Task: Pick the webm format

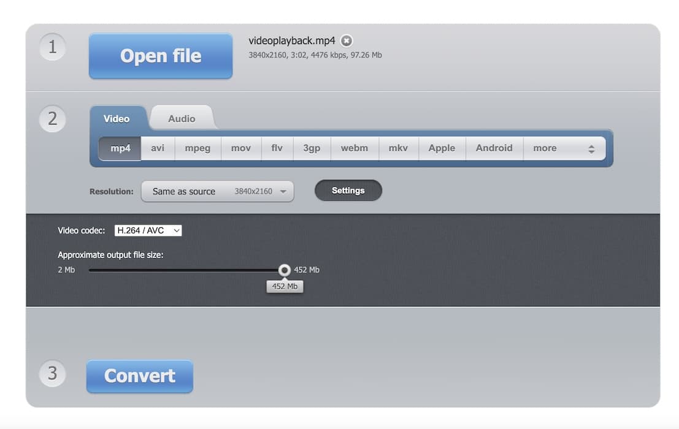Action: pos(355,148)
